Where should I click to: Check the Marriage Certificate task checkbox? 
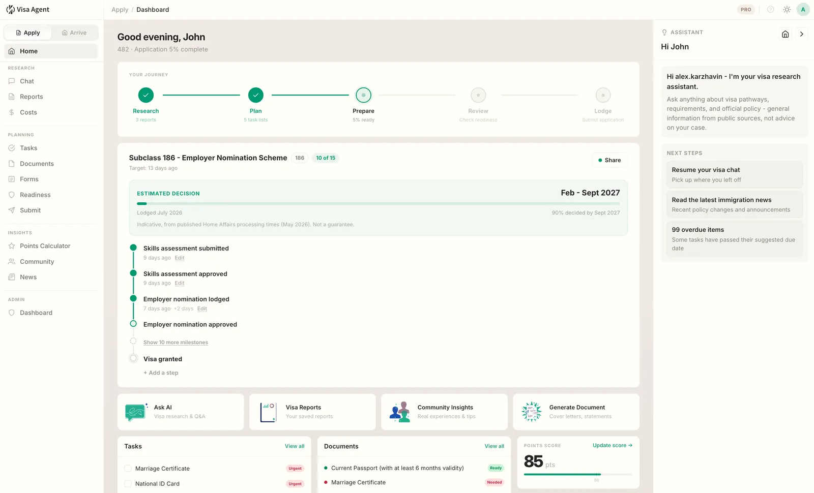coord(128,469)
